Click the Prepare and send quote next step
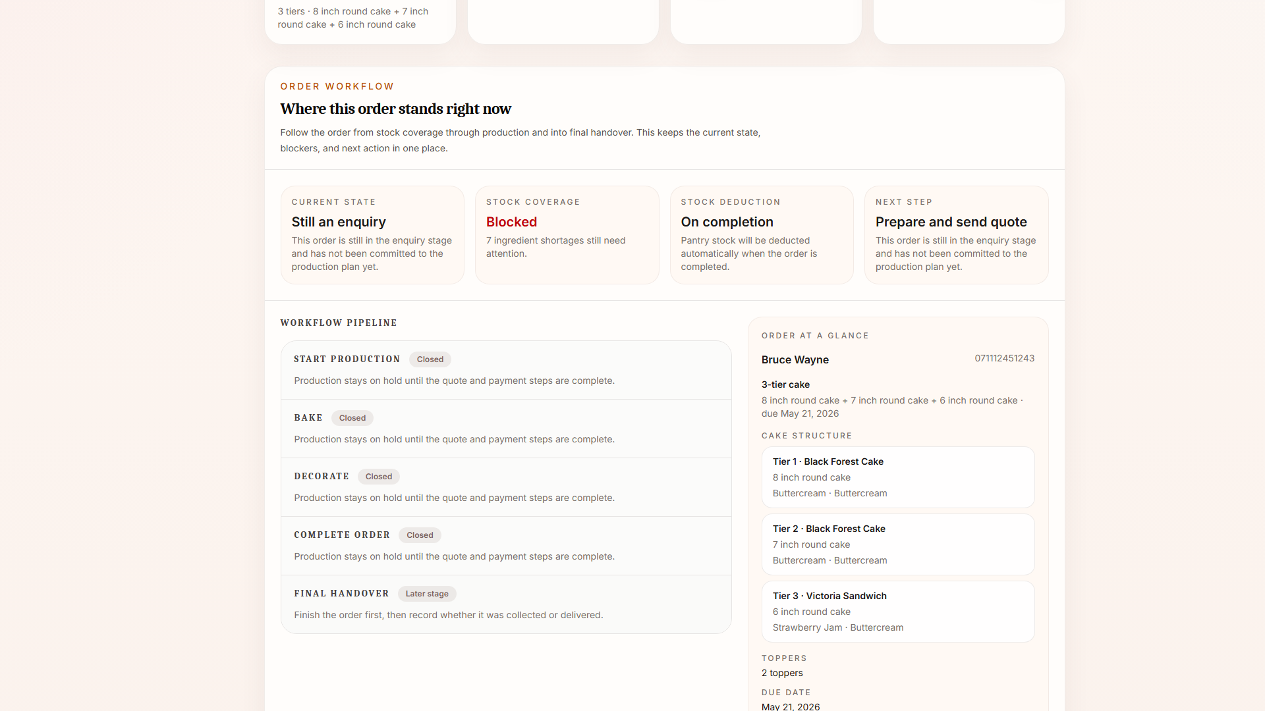 coord(951,222)
